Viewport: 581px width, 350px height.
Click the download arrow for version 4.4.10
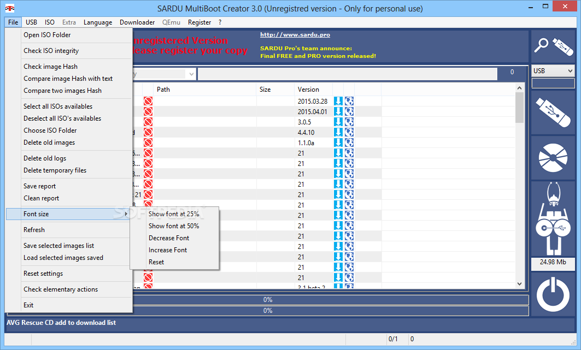[x=338, y=132]
